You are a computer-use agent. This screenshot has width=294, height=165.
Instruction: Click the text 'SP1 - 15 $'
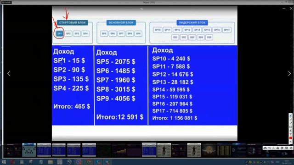69,60
